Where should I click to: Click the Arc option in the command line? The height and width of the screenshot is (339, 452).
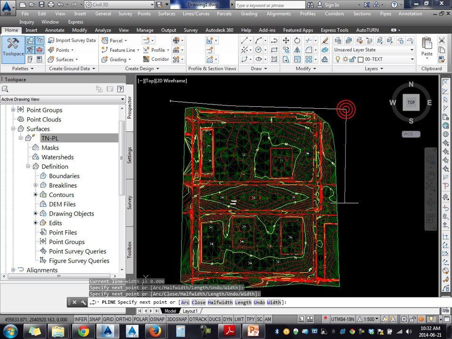pyautogui.click(x=185, y=302)
